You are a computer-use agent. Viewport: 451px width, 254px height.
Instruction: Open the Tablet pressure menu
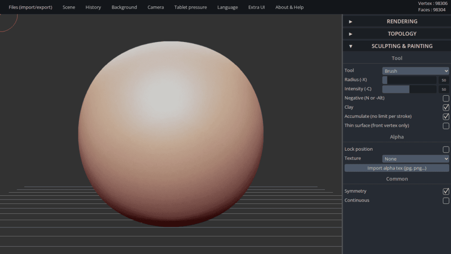[x=190, y=7]
